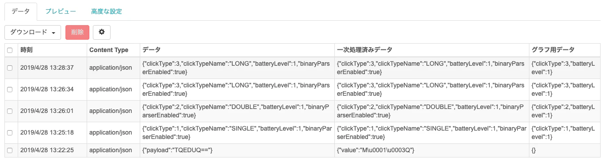Open the gear settings button

pos(102,32)
